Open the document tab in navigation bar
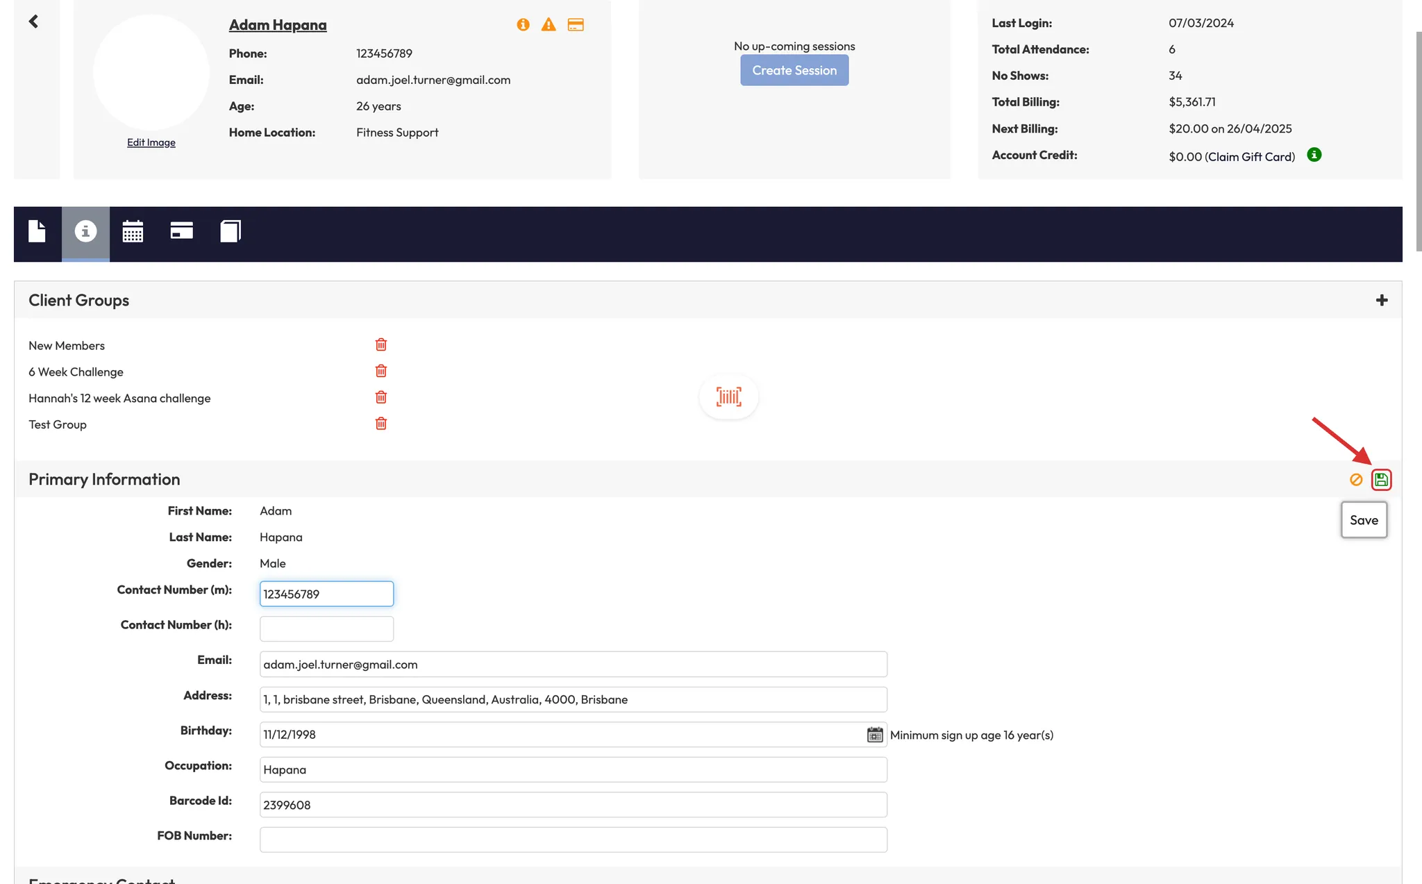Image resolution: width=1422 pixels, height=884 pixels. (x=37, y=231)
